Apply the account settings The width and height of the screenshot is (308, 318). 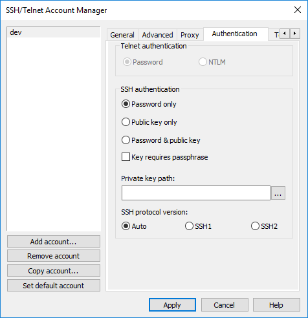tap(172, 305)
